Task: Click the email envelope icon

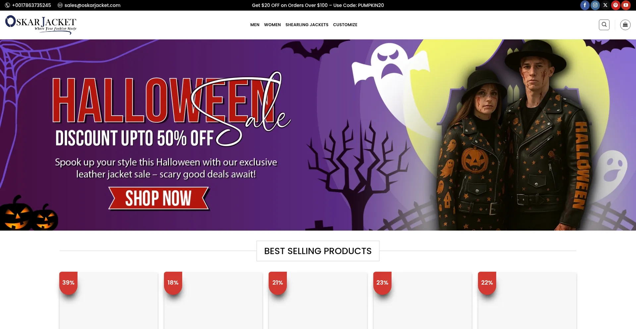Action: point(60,5)
